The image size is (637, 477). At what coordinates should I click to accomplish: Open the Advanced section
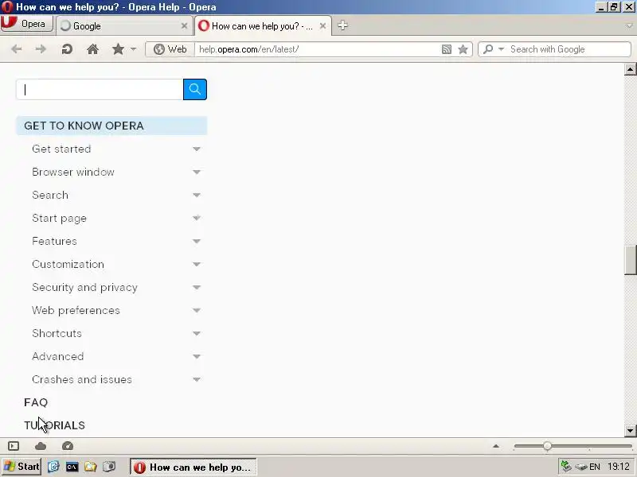pyautogui.click(x=57, y=356)
